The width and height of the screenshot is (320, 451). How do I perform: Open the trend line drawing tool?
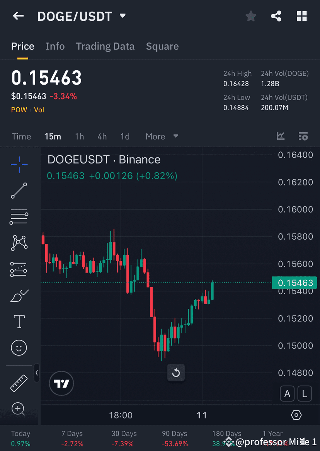(19, 191)
